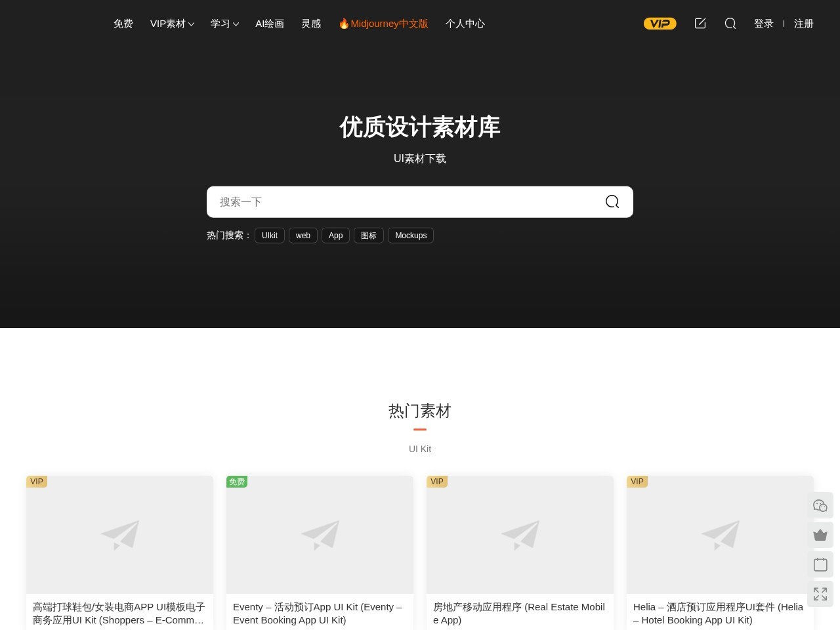This screenshot has height=630, width=840.
Task: Click the 优质设计素材库 headline
Action: pyautogui.click(x=420, y=127)
